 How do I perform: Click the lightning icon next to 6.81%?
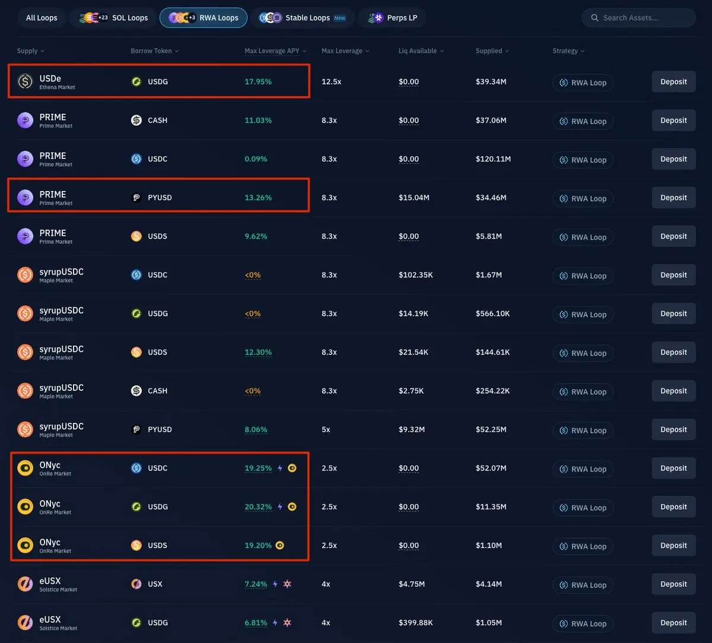pos(275,622)
